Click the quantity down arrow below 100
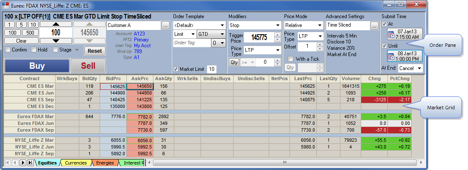Screen dimensions: 468x170 tap(56, 41)
